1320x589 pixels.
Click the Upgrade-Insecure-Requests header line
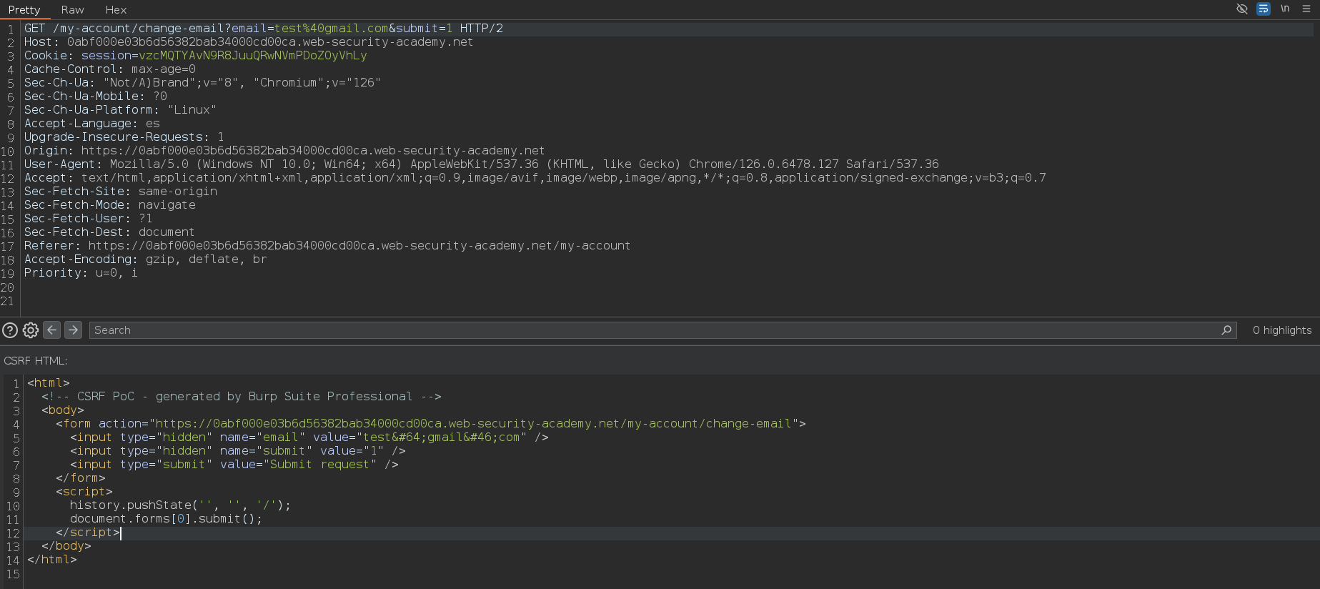124,137
